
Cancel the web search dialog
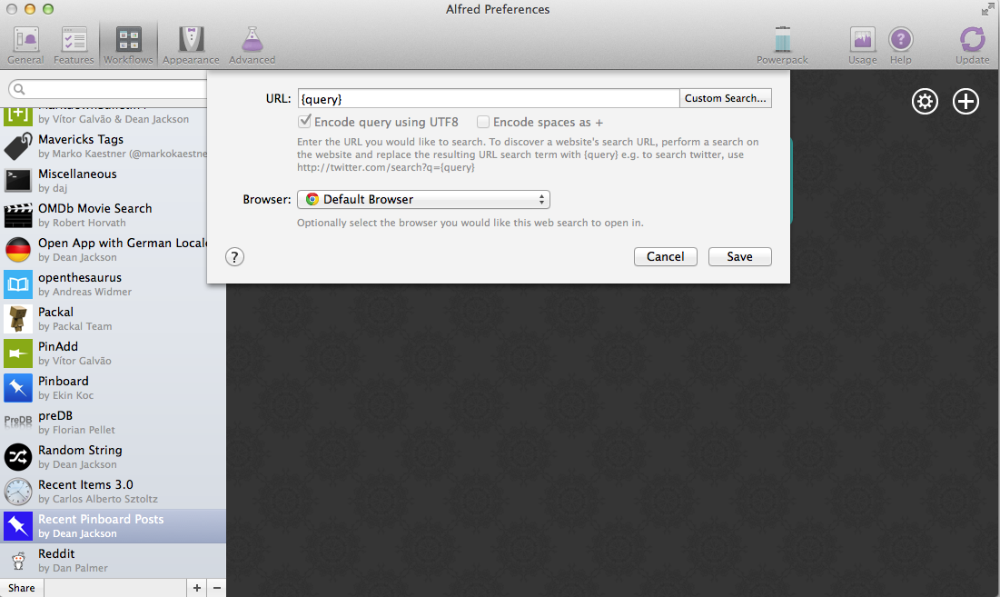click(665, 256)
